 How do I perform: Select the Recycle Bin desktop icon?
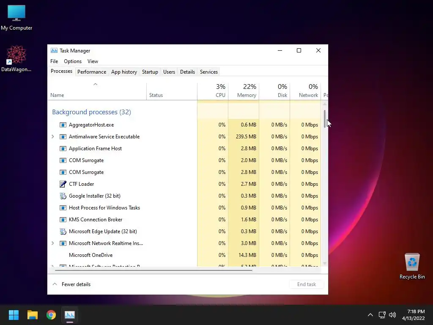pos(412,266)
